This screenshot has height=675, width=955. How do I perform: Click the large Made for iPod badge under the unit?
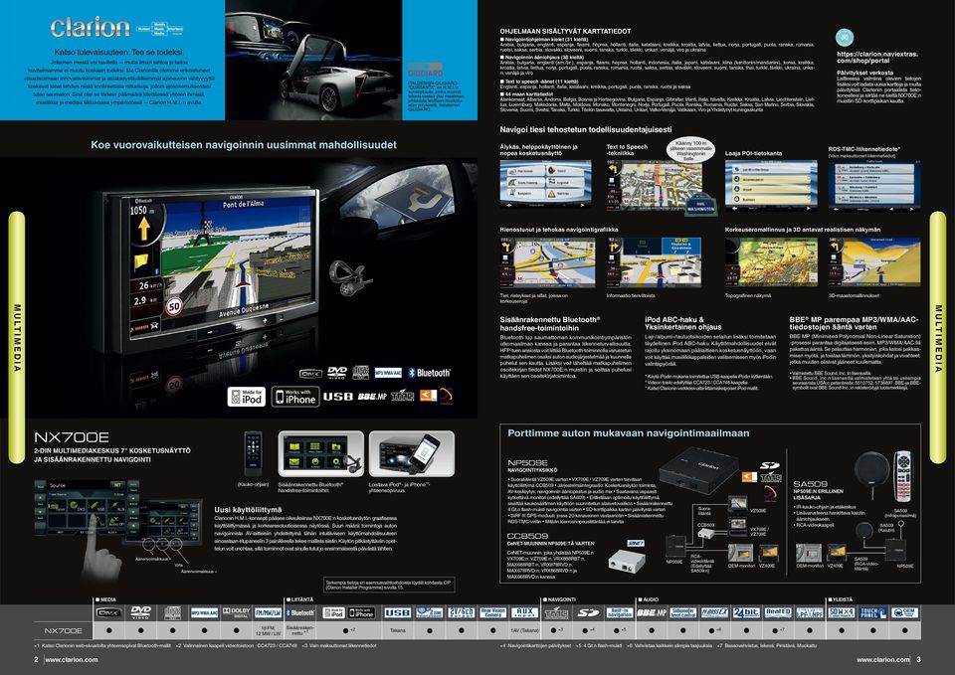[247, 397]
